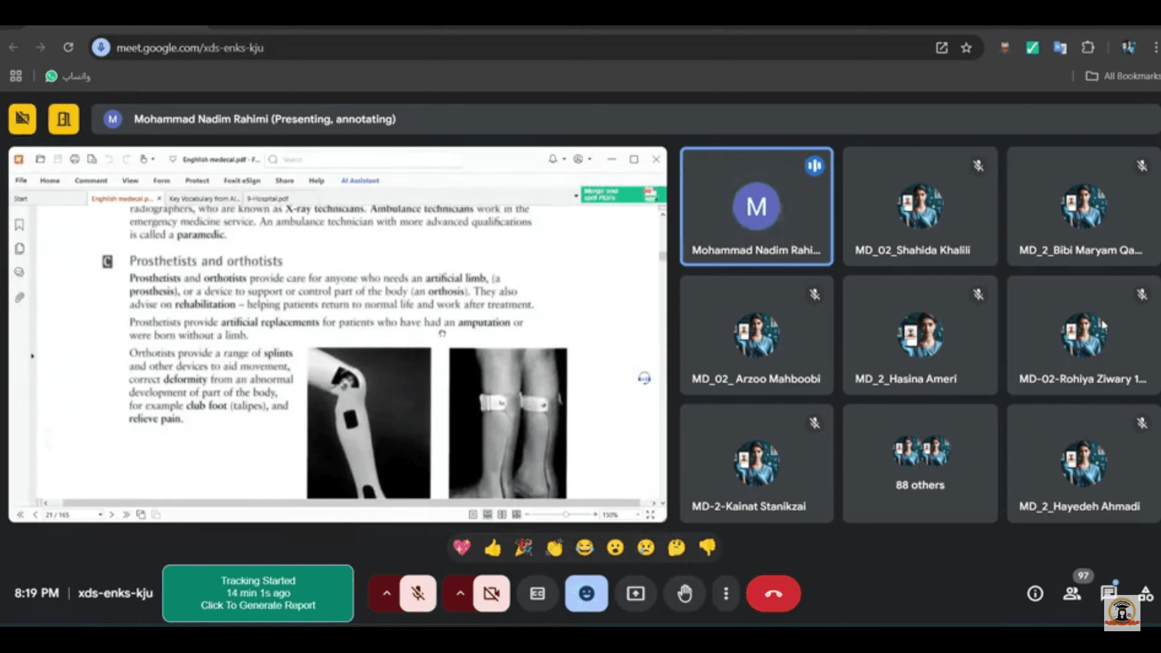Open more options three-dot menu

point(726,594)
